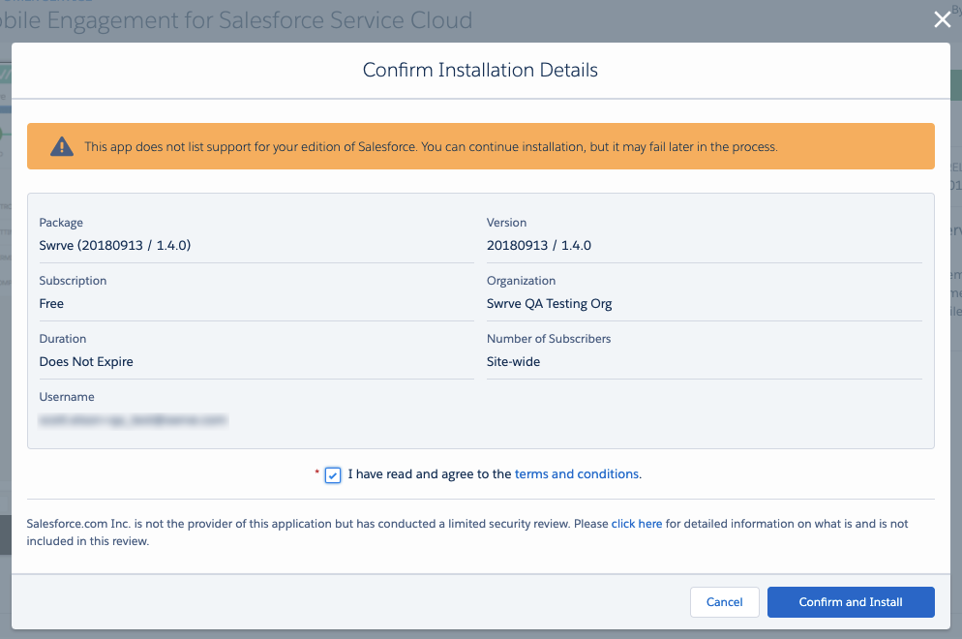Click Confirm and Install
Image resolution: width=962 pixels, height=639 pixels.
coord(851,602)
